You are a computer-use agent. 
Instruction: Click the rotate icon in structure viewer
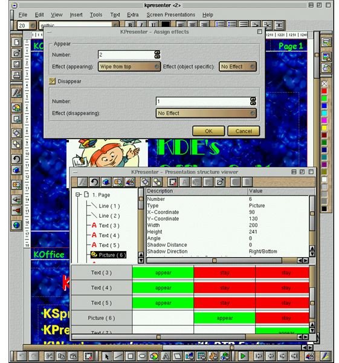click(94, 182)
